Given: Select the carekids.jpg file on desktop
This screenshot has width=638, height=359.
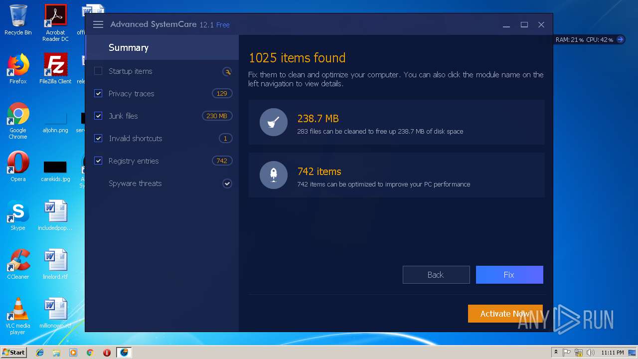Looking at the screenshot, I should tap(55, 171).
